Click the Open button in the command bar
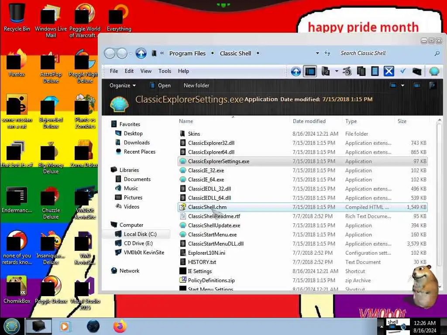 [160, 85]
